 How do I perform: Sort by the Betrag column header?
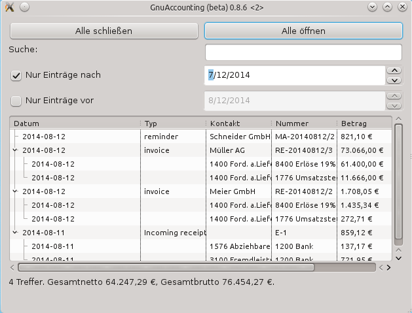pyautogui.click(x=364, y=124)
